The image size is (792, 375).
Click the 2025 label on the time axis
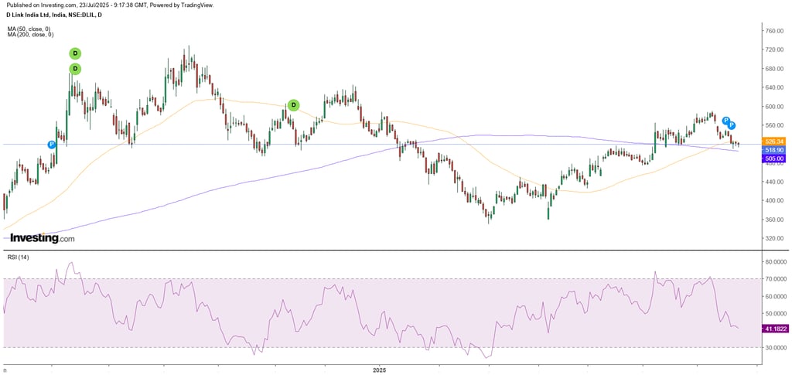pos(379,371)
